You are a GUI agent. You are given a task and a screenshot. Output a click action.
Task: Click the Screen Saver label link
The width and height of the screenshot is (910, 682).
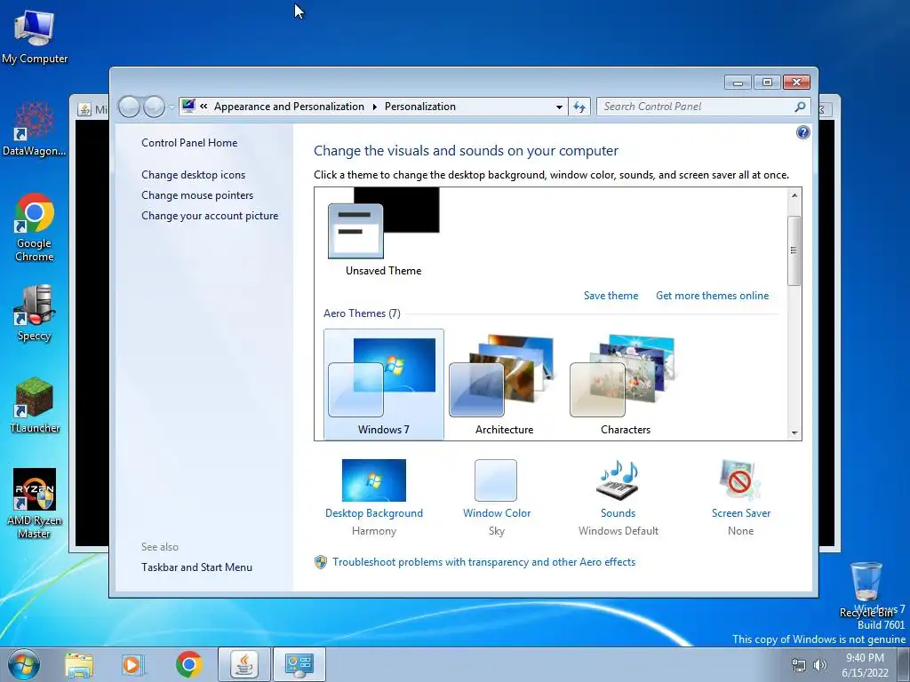tap(740, 513)
